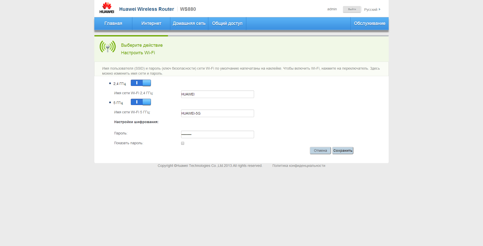
Task: Click the WS880 model label
Action: [x=188, y=9]
